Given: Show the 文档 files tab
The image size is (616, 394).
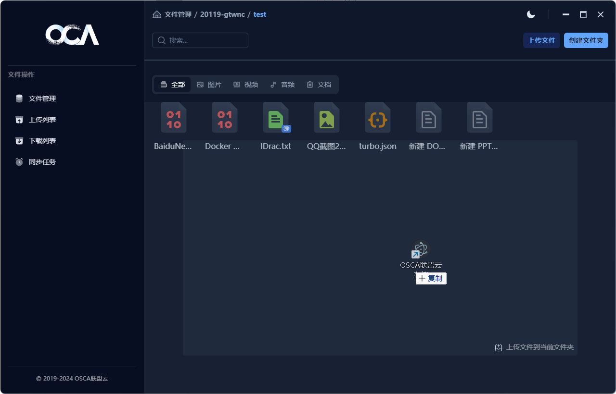Looking at the screenshot, I should coord(319,85).
